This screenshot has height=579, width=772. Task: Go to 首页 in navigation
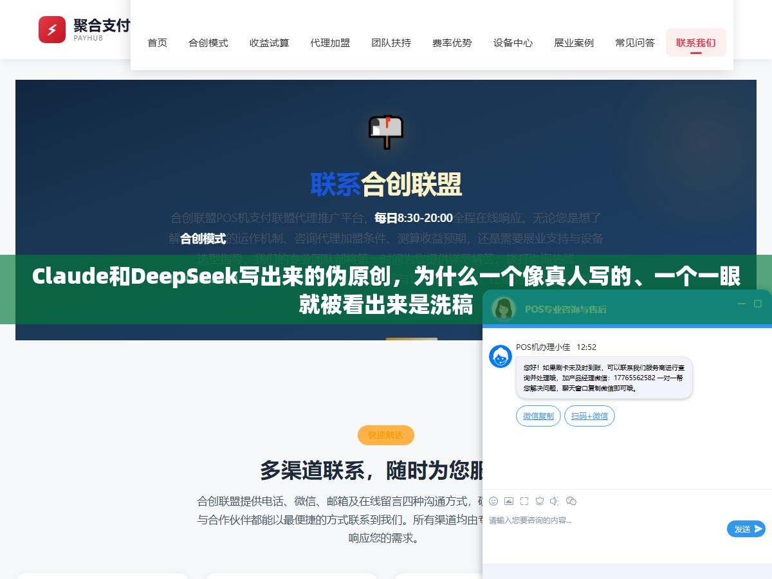[158, 43]
